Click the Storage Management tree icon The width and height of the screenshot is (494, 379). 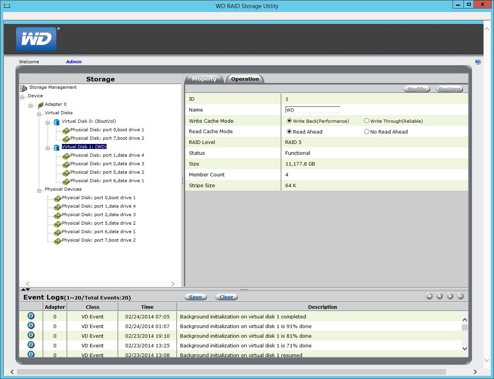click(24, 88)
